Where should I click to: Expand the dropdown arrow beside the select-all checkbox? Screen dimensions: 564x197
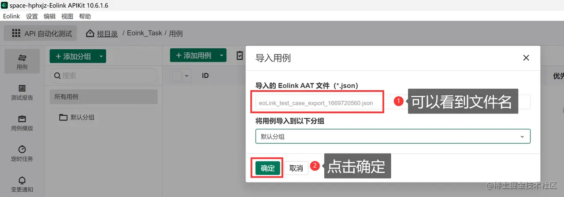(186, 76)
